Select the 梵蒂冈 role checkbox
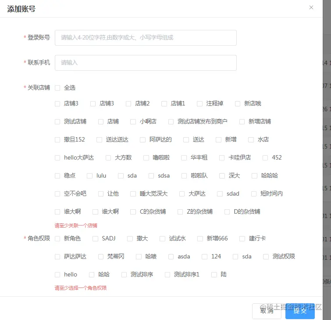The image size is (331, 320). [101, 257]
